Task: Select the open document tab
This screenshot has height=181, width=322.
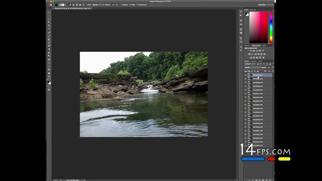Action: coord(72,9)
